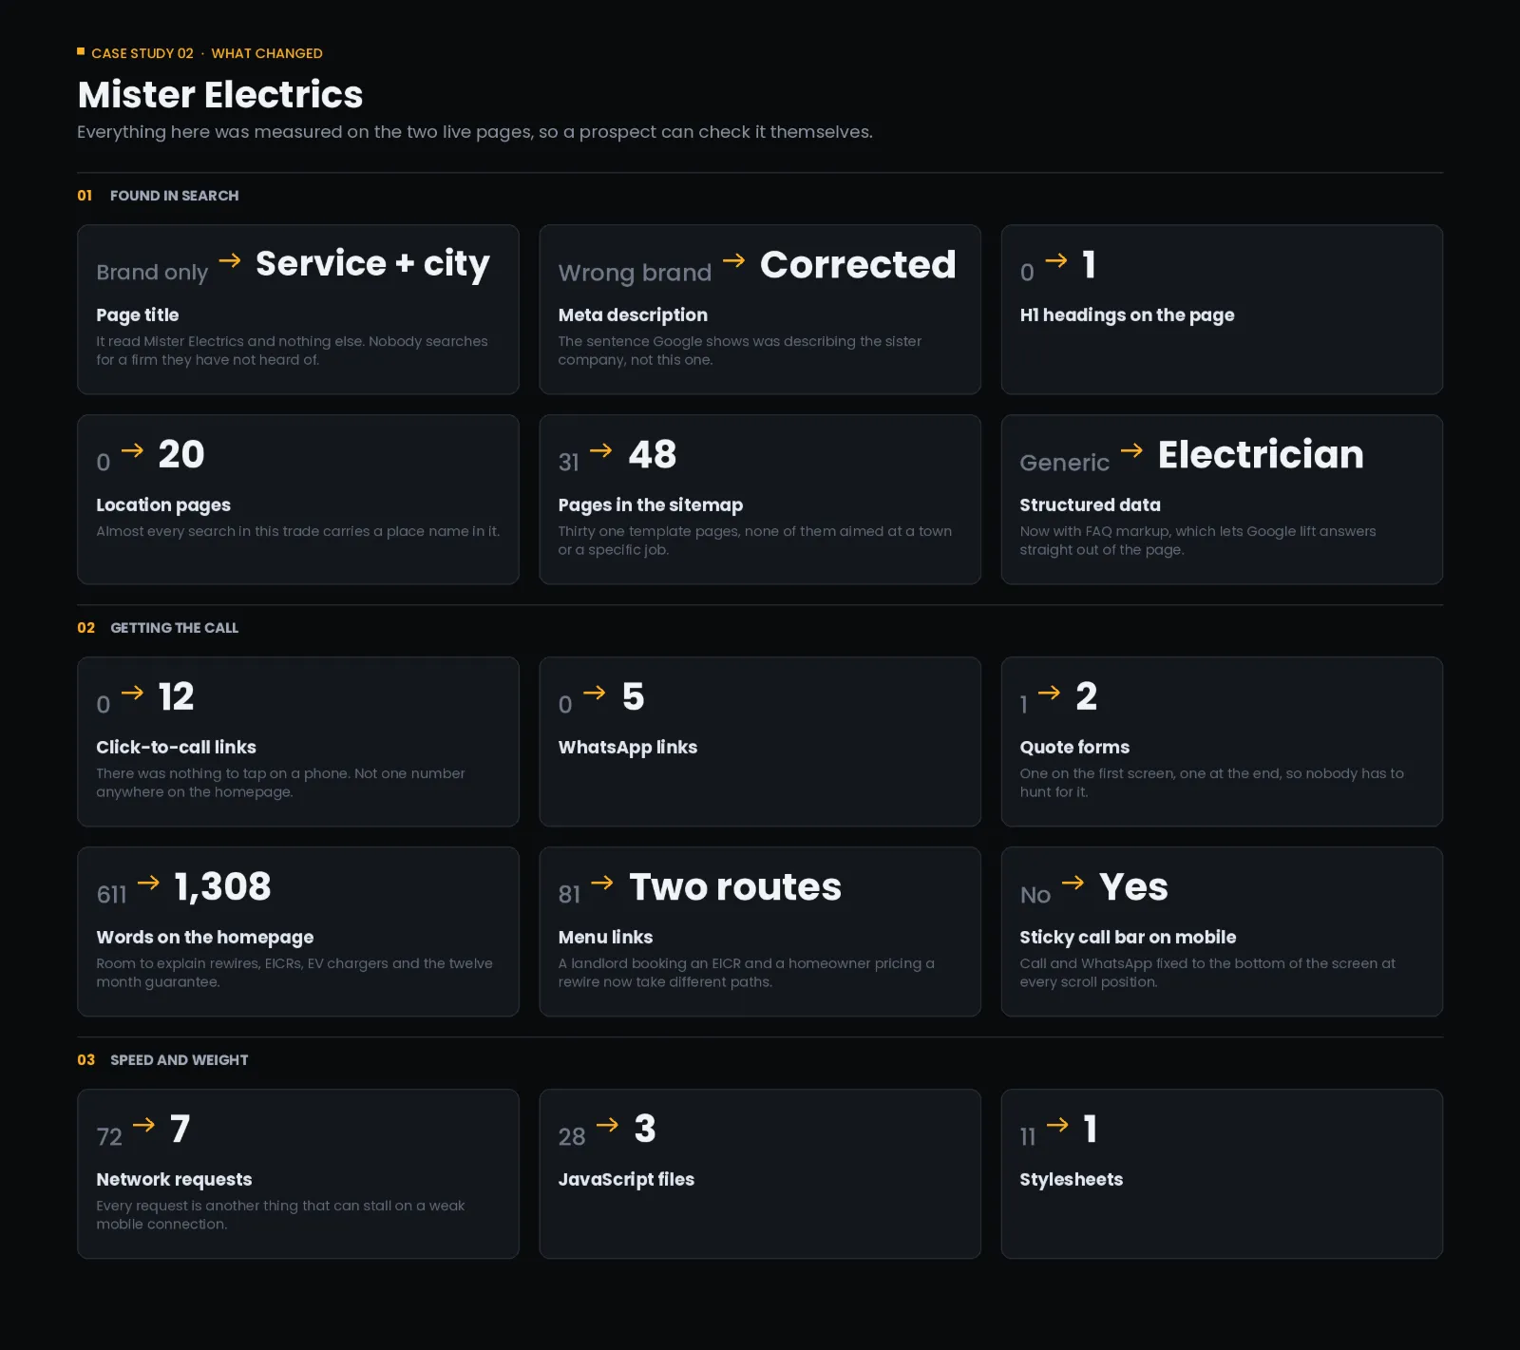This screenshot has width=1520, height=1350.
Task: Click the "3" JavaScript files value
Action: point(645,1130)
